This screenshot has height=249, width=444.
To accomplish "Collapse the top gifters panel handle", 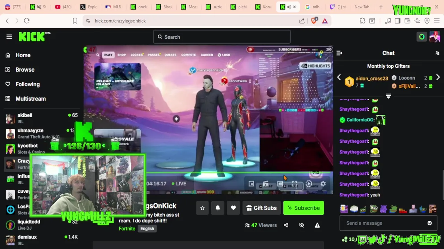I will [388, 96].
